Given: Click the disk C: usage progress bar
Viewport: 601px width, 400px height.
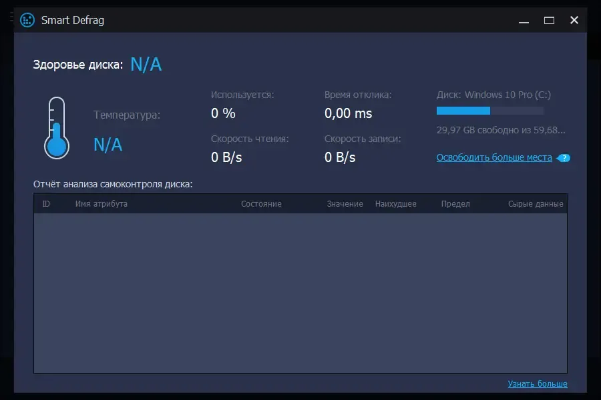Looking at the screenshot, I should tap(490, 111).
